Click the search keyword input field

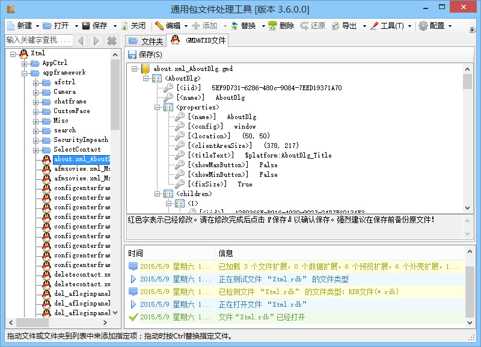39,40
